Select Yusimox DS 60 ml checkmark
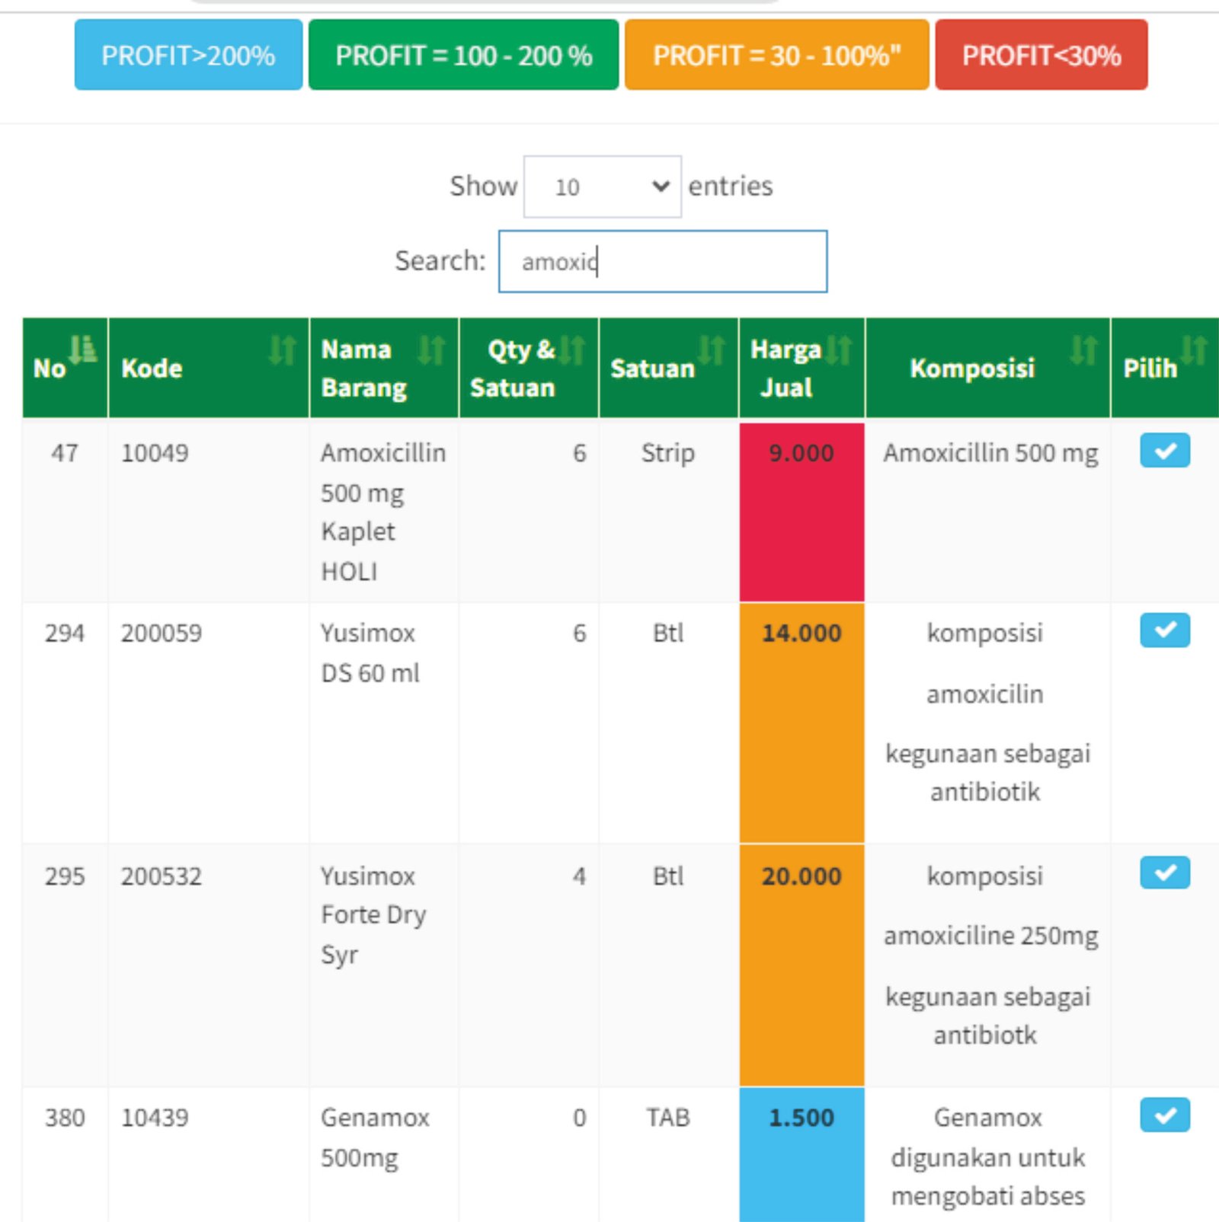 pyautogui.click(x=1165, y=630)
